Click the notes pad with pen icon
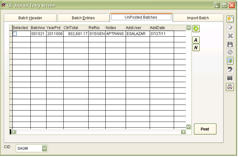The image size is (238, 157). [230, 69]
